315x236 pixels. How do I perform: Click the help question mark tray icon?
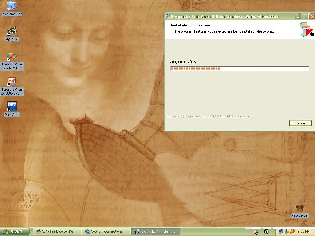click(x=266, y=232)
